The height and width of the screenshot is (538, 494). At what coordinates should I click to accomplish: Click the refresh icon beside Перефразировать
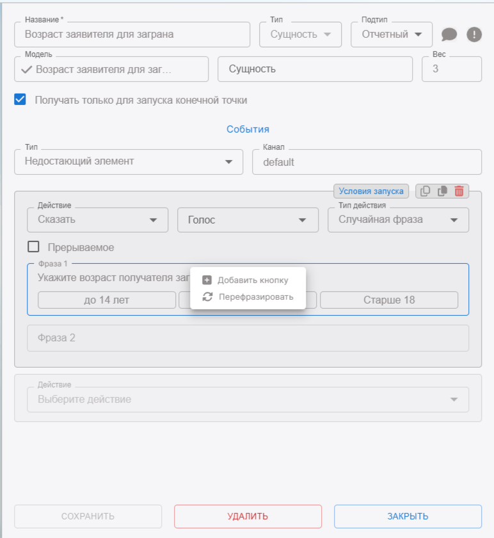pyautogui.click(x=207, y=297)
